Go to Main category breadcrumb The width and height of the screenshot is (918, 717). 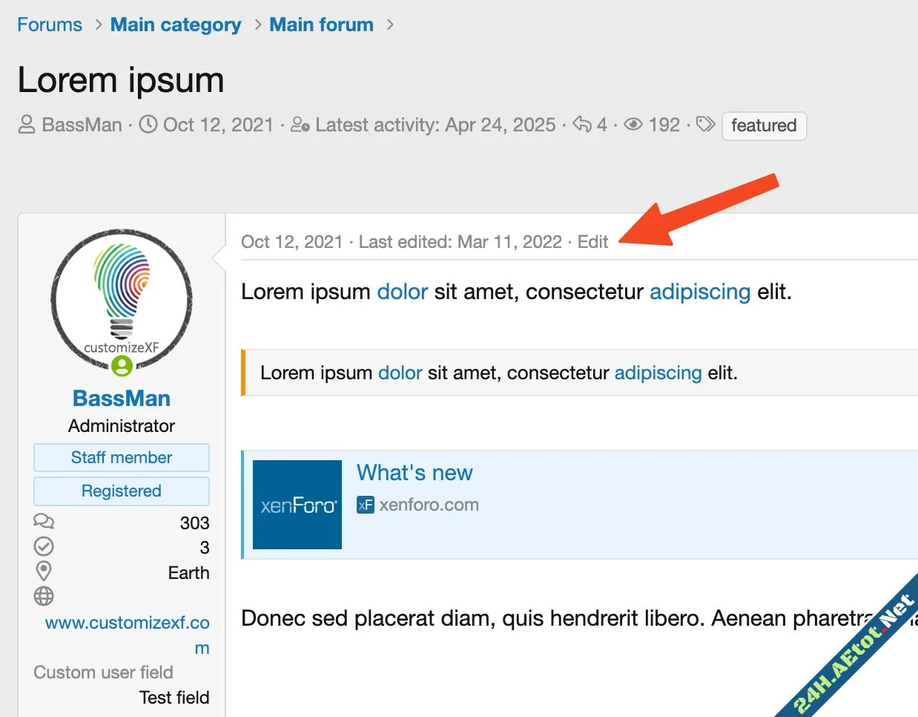point(176,24)
